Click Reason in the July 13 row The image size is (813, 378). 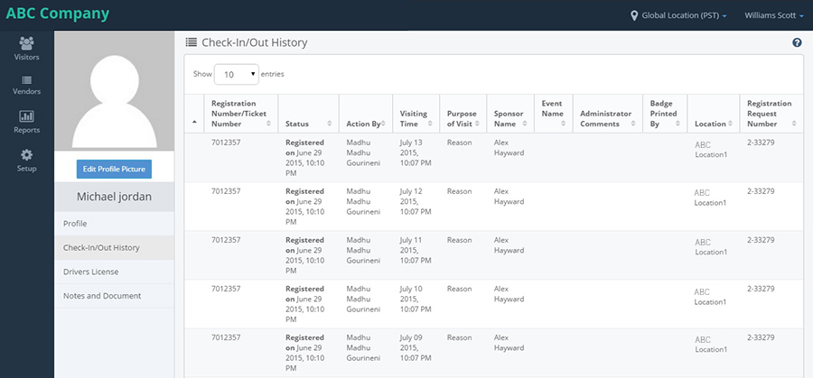click(460, 143)
